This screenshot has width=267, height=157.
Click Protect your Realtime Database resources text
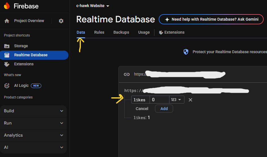(x=230, y=52)
